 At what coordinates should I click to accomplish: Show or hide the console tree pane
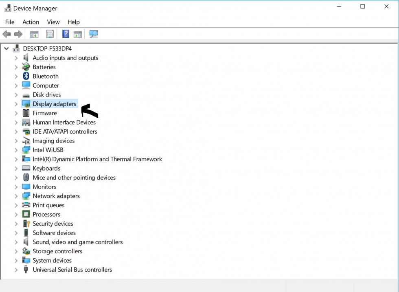pos(34,34)
